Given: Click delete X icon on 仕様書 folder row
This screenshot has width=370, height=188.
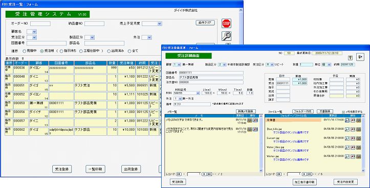Looking at the screenshot, I should pyautogui.click(x=353, y=121).
